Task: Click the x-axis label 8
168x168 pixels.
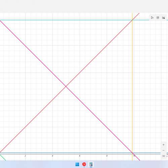Action: [x=107, y=156]
